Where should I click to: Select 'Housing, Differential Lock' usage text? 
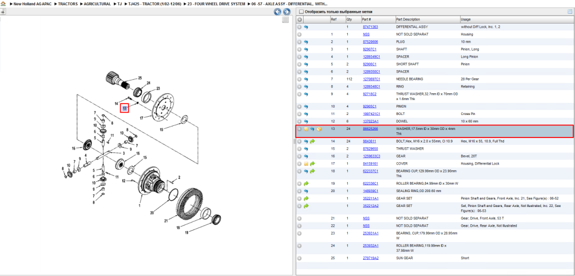point(480,164)
